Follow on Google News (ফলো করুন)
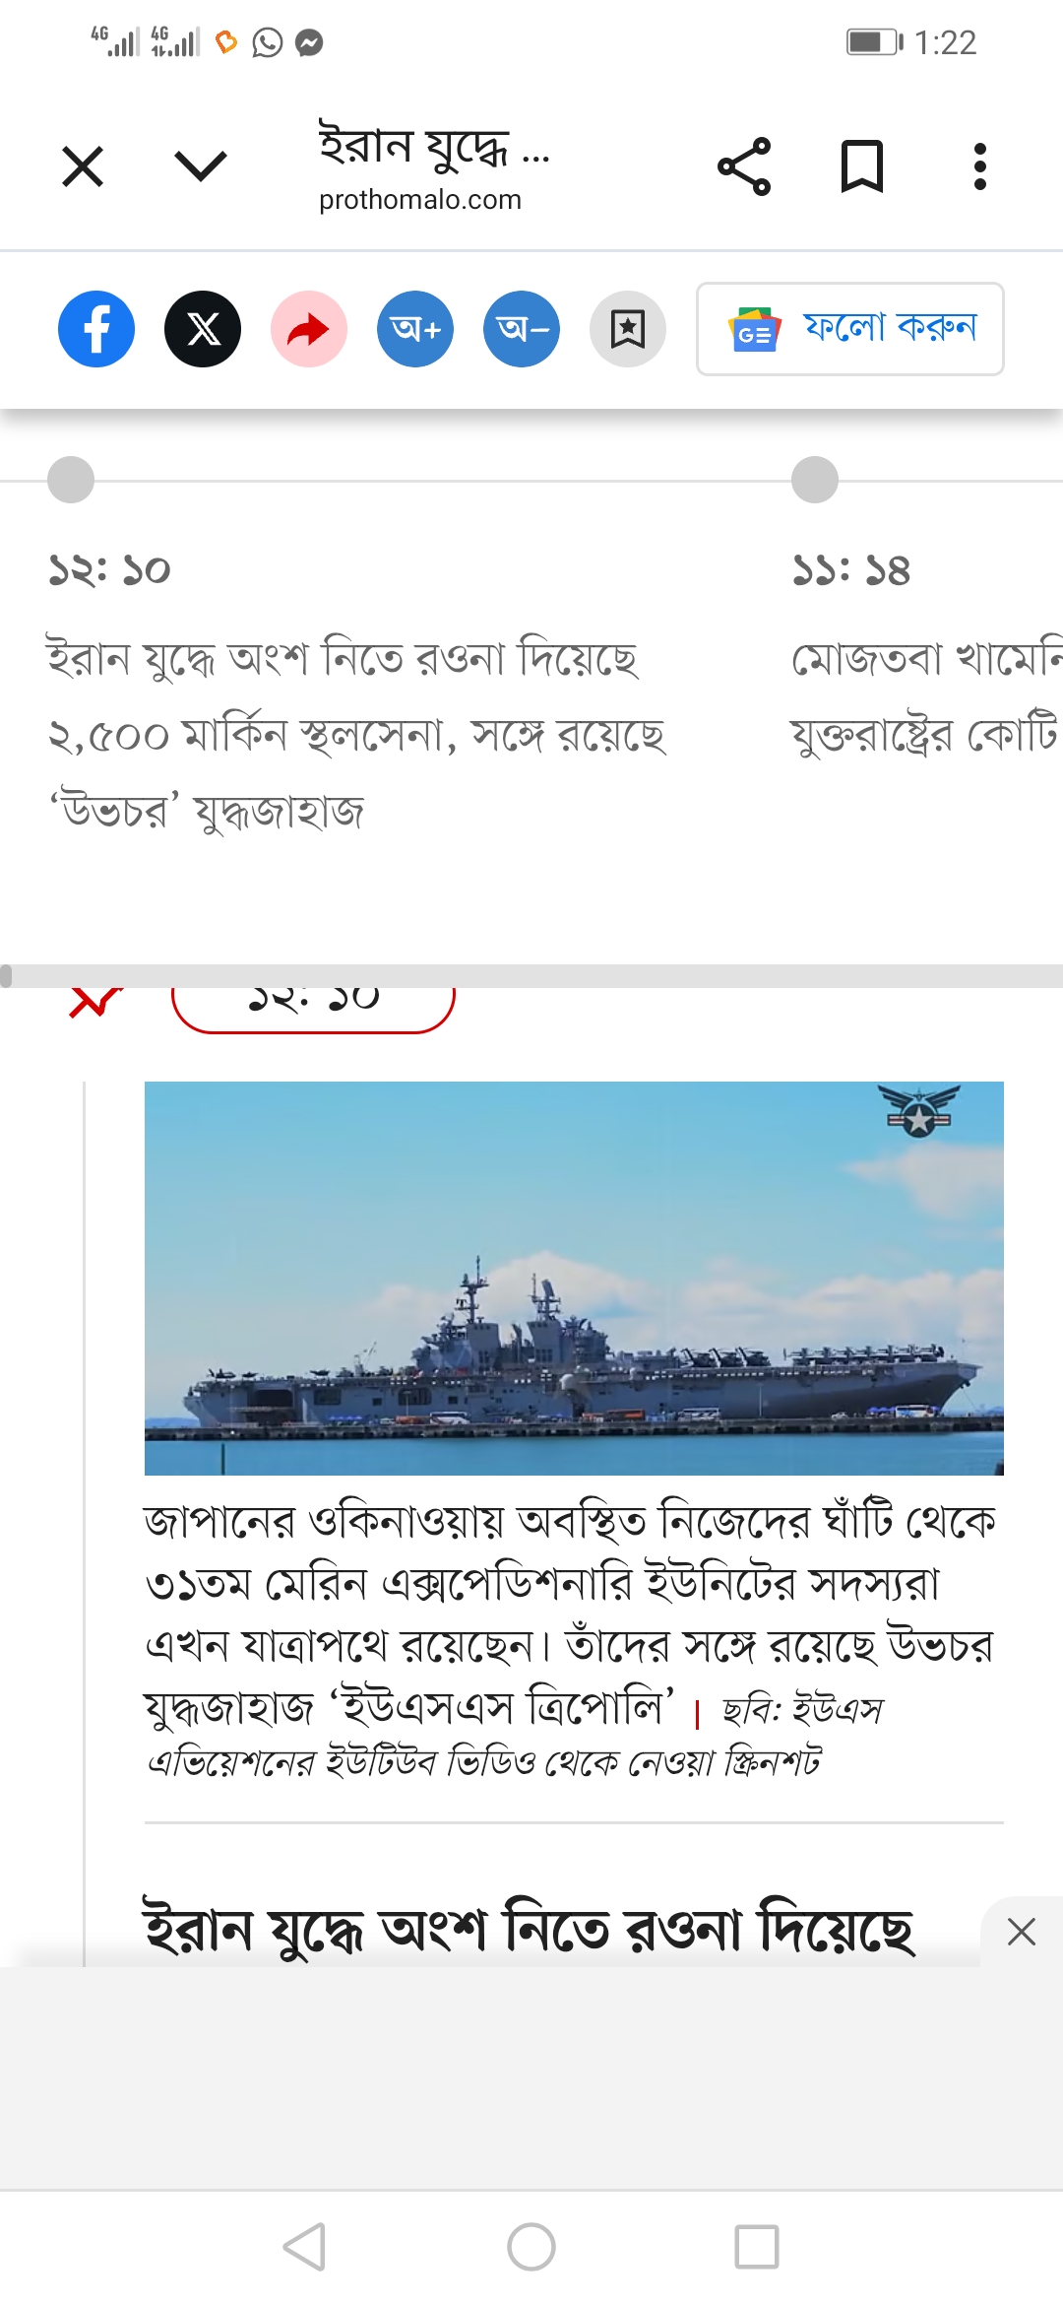This screenshot has width=1063, height=2305. pos(850,329)
